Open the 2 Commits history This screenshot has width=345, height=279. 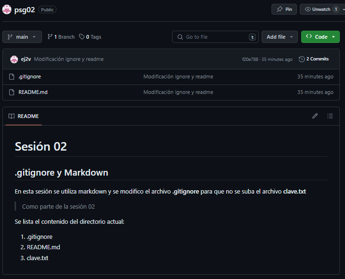click(313, 59)
